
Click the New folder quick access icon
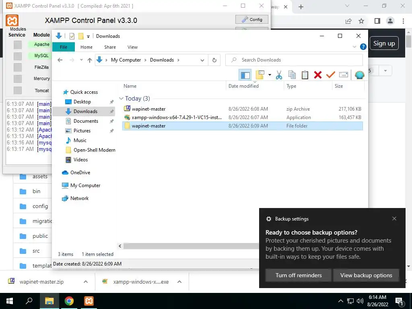coord(81,36)
